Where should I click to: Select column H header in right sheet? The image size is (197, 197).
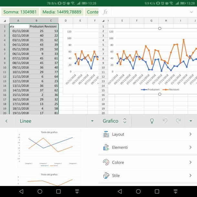click(x=166, y=21)
